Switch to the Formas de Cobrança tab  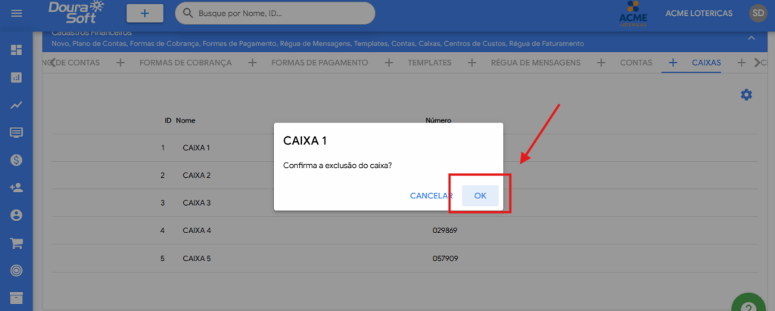[x=185, y=63]
